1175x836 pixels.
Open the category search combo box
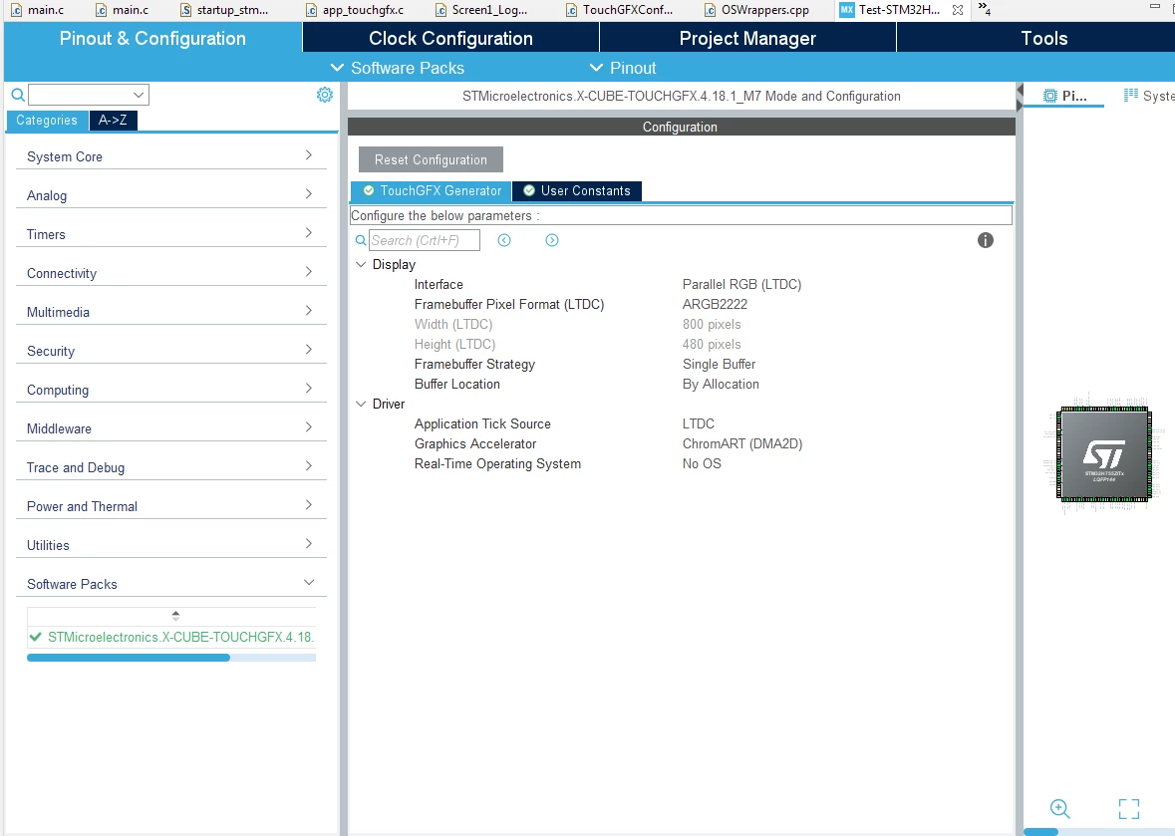(x=89, y=95)
